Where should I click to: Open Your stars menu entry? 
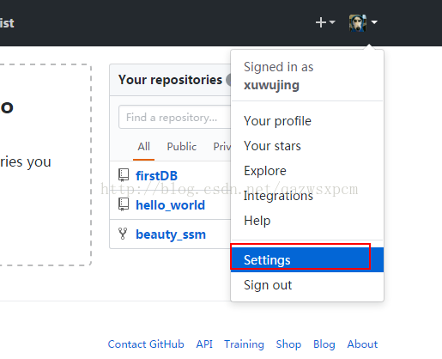307,146
